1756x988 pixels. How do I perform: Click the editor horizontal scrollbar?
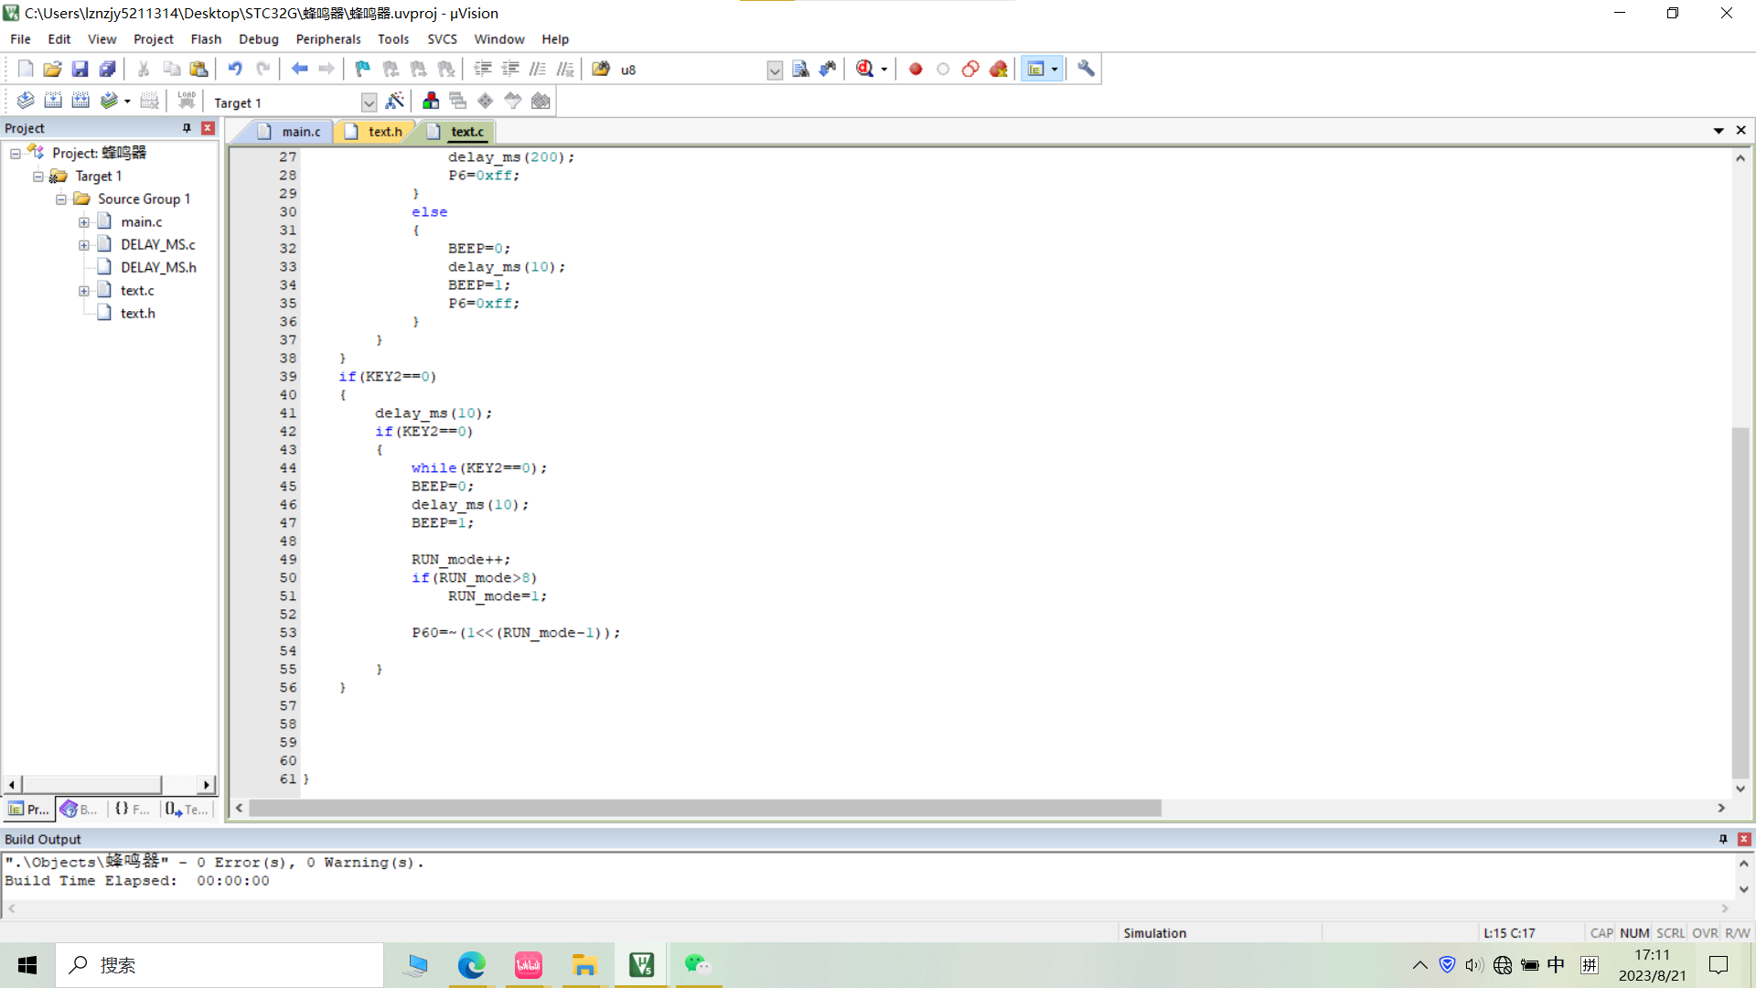tap(704, 808)
